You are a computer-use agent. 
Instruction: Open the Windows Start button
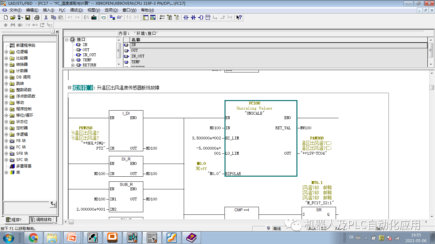(x=8, y=237)
